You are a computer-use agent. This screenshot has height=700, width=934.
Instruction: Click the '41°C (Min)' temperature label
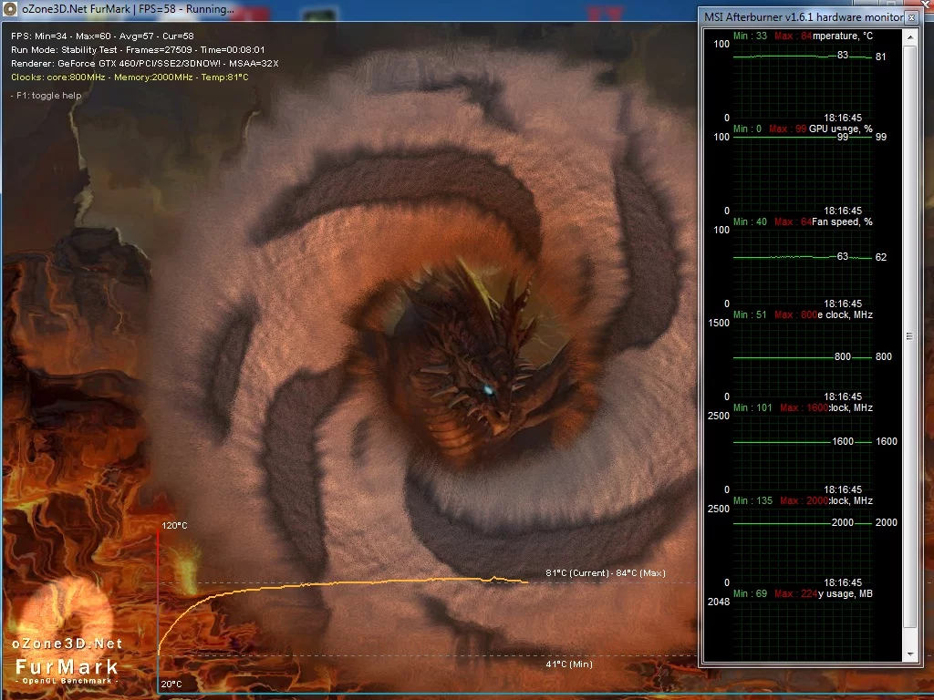coord(569,664)
